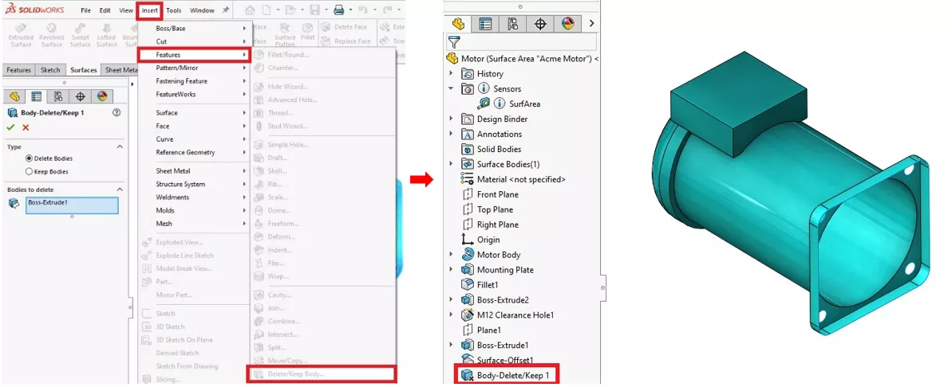Switch to the Surfaces tab
952x387 pixels.
83,70
